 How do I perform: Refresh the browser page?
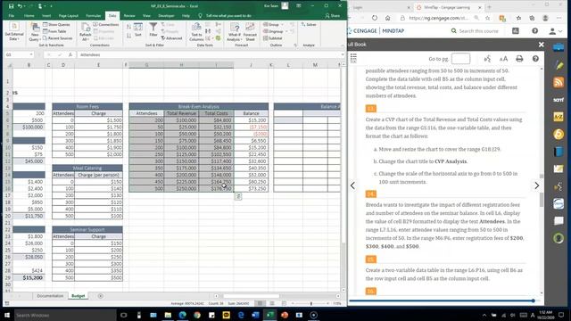pyautogui.click(x=375, y=18)
